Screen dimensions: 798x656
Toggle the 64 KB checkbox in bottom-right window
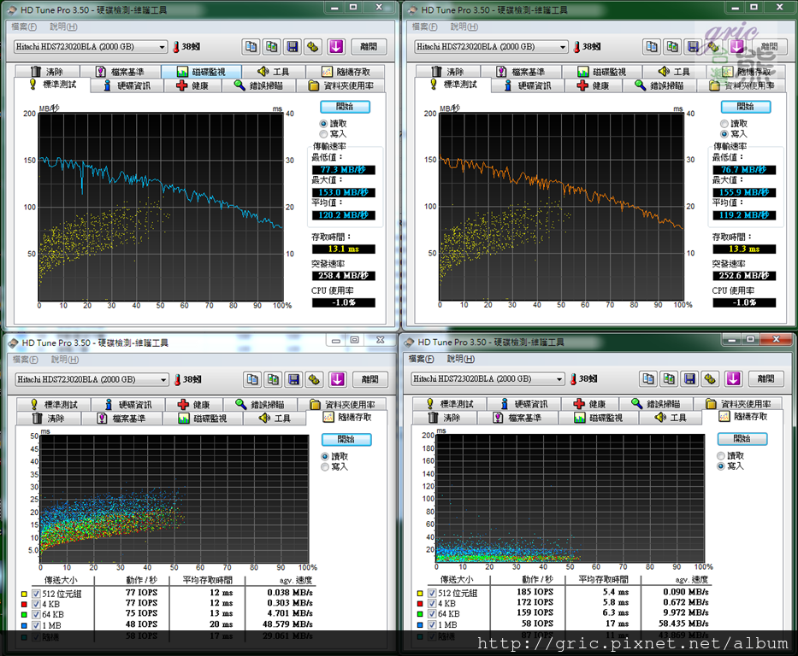tap(430, 612)
